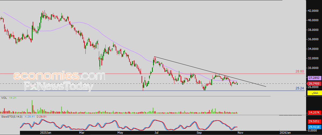
Task: Select the red 14.207K volume tag
Action: click(314, 112)
